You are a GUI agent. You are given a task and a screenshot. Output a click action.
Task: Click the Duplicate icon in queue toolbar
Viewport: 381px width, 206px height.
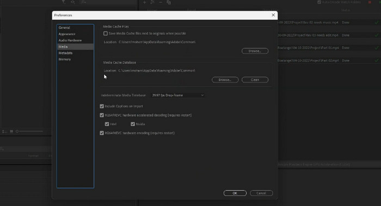tap(169, 2)
